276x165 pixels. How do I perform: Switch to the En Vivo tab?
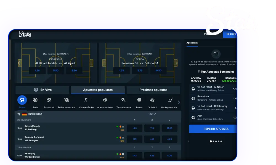click(x=43, y=90)
